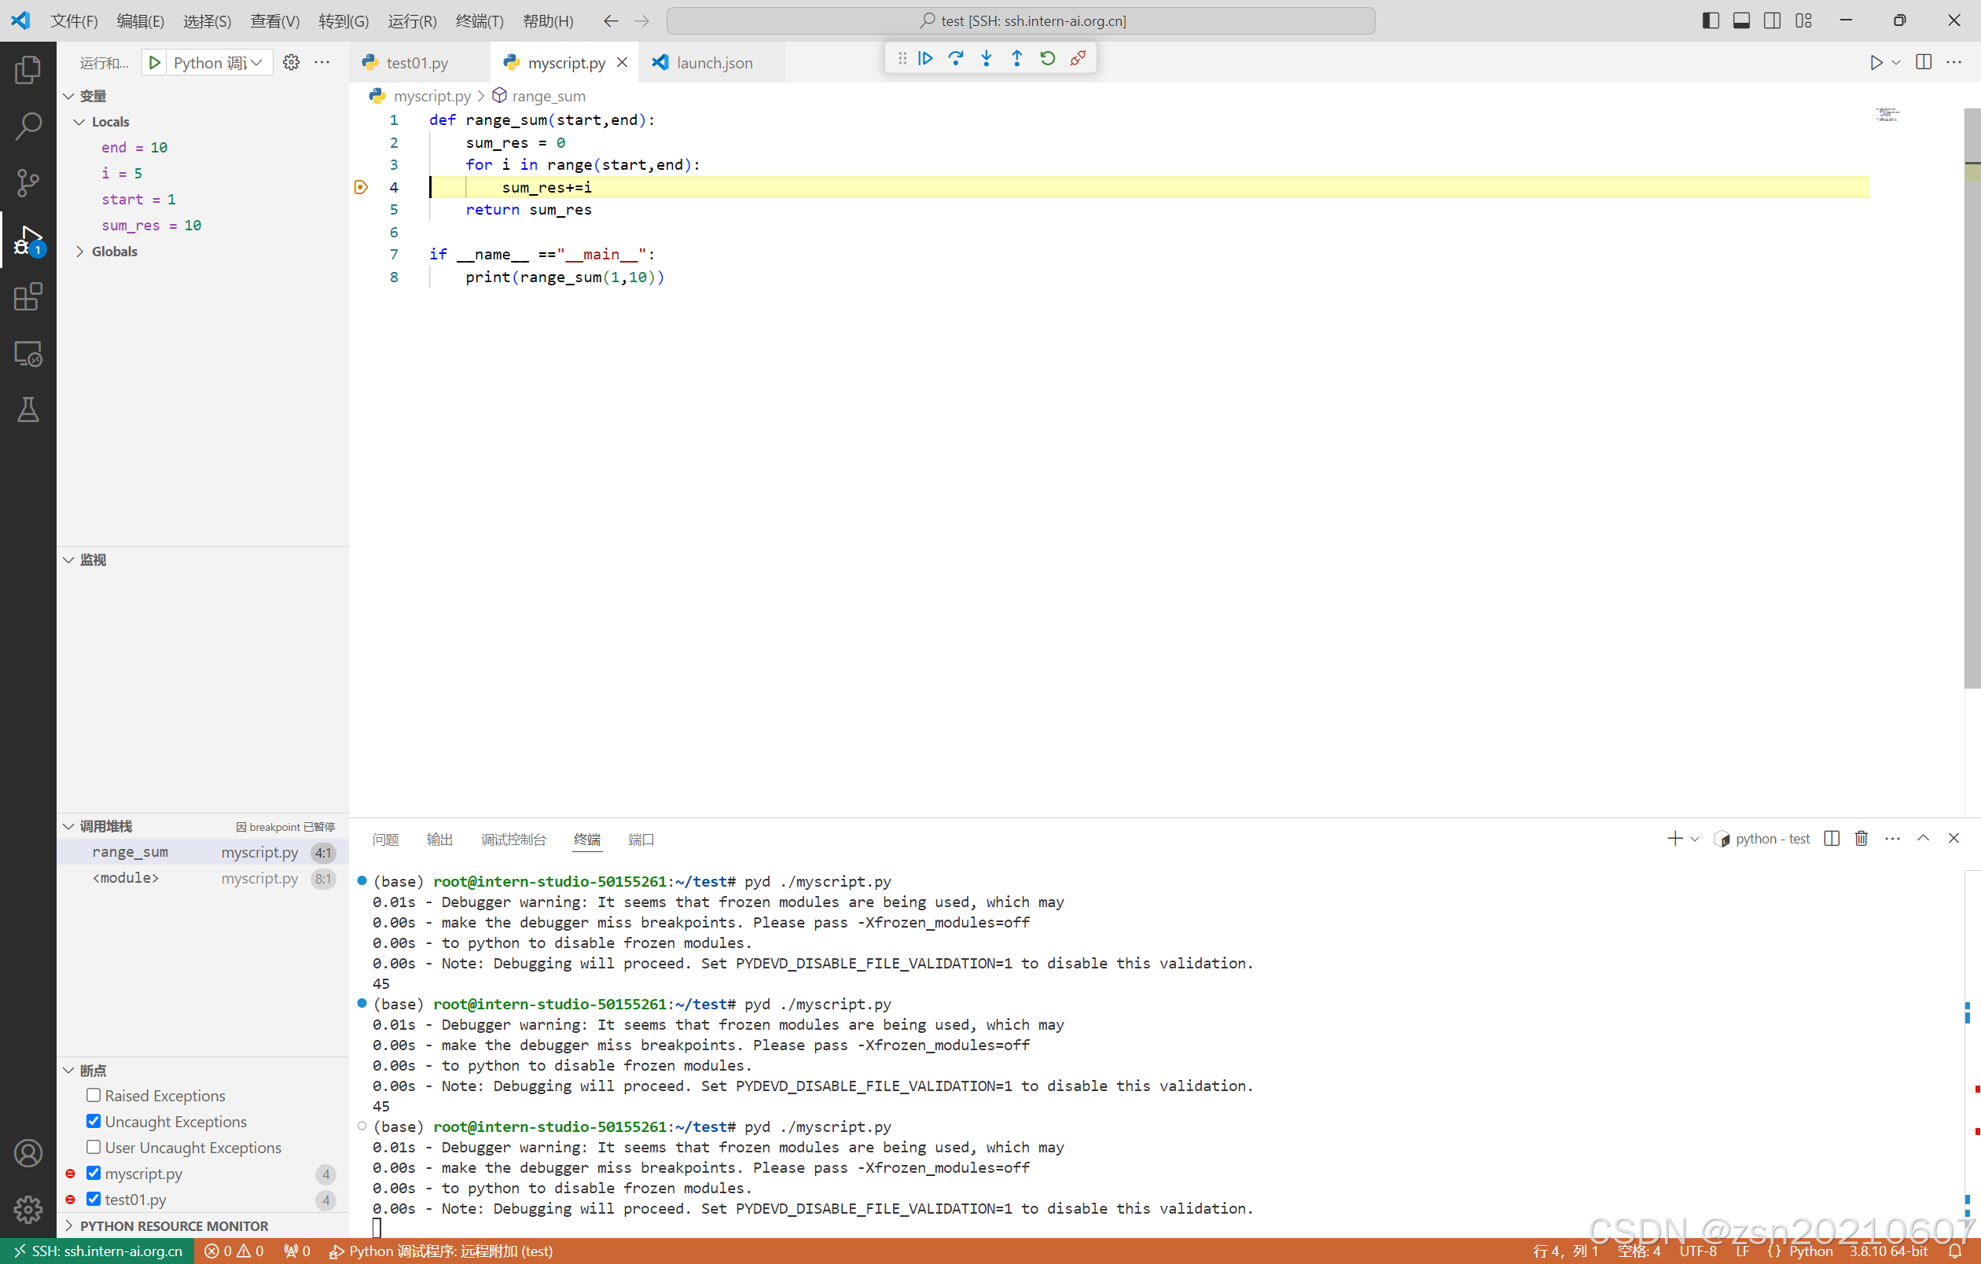Image resolution: width=1981 pixels, height=1264 pixels.
Task: Expand the Globals variables section
Action: point(80,251)
